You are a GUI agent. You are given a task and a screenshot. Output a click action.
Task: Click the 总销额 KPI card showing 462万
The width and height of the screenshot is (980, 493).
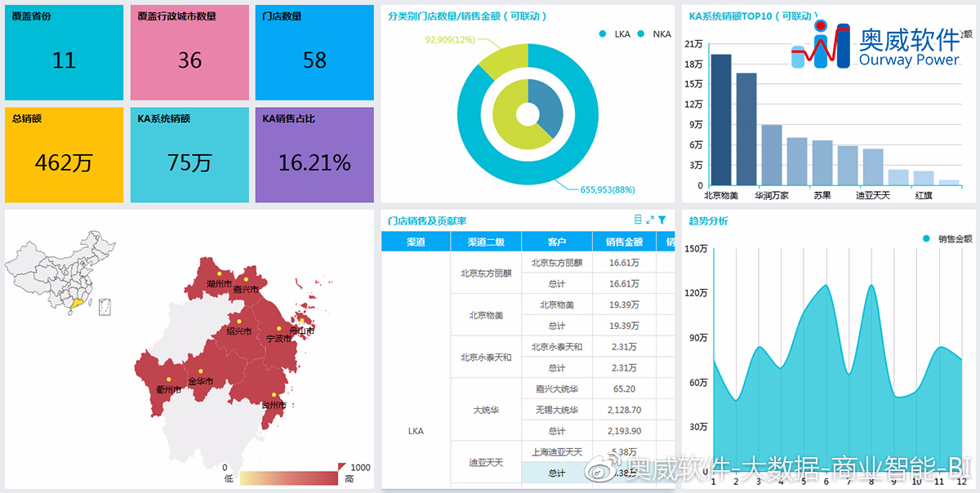point(64,154)
